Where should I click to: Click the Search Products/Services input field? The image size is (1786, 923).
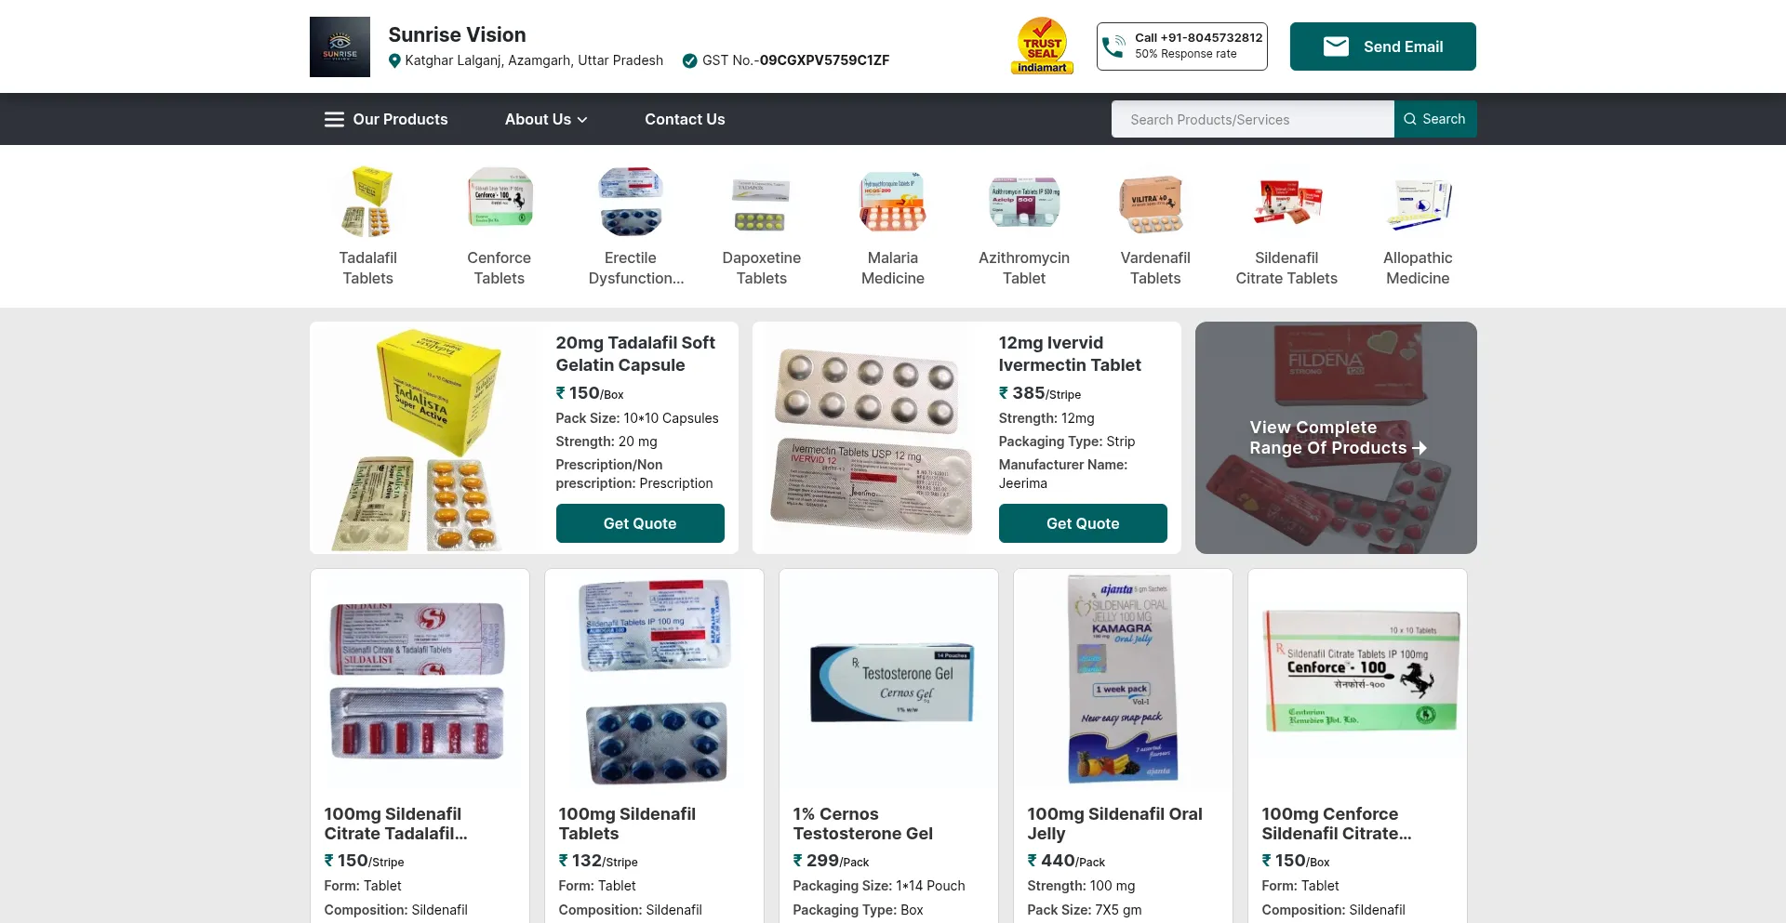[1252, 119]
